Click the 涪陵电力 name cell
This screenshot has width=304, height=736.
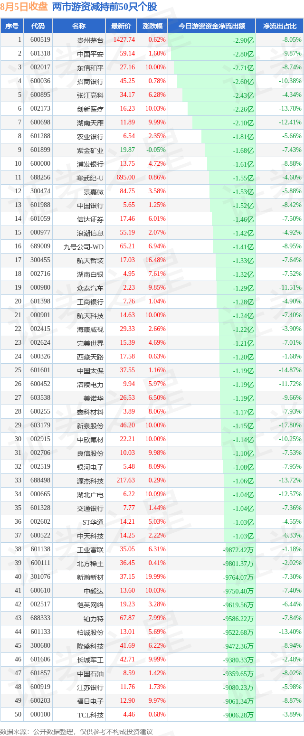[x=90, y=384]
